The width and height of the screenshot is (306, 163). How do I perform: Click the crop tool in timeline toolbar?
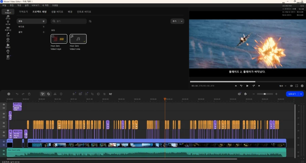pos(92,94)
